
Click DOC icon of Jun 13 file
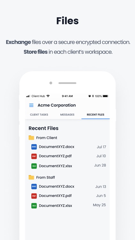click(34, 187)
